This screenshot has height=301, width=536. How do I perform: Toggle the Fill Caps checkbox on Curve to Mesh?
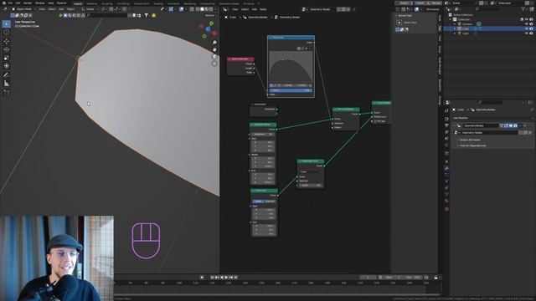(x=375, y=121)
